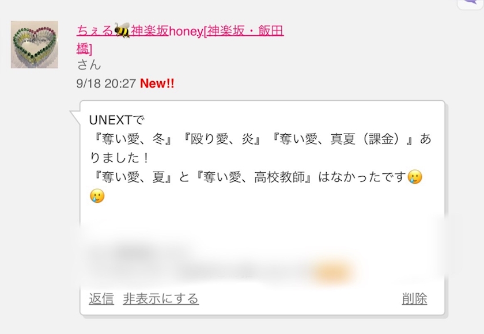This screenshot has width=484, height=334.
Task: Click the UNEXTで text in message
Action: (116, 120)
